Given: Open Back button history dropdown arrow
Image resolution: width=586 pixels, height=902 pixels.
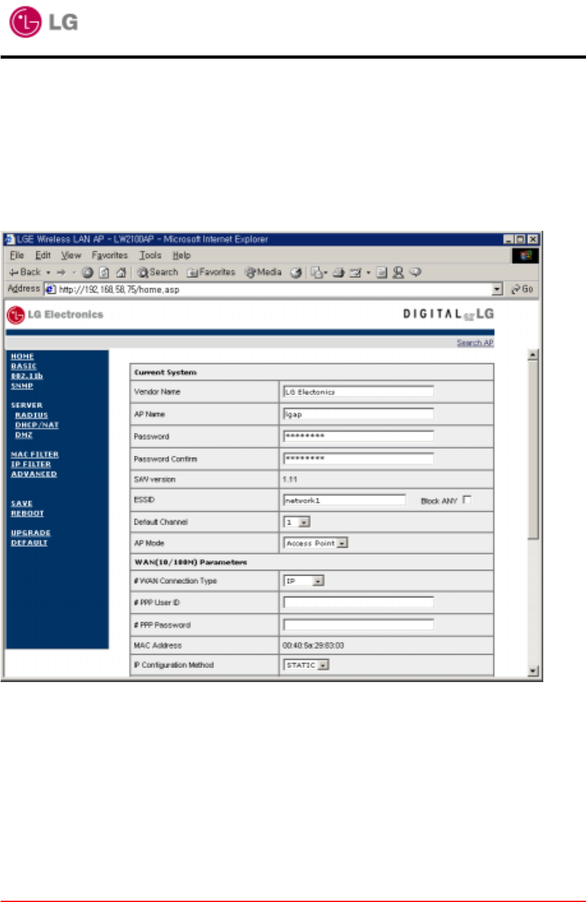Looking at the screenshot, I should [48, 273].
